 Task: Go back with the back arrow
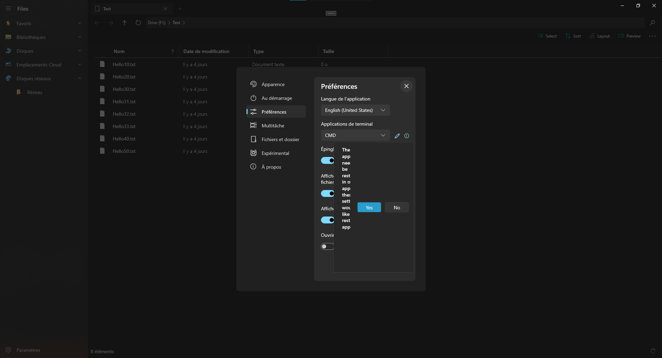tap(97, 23)
